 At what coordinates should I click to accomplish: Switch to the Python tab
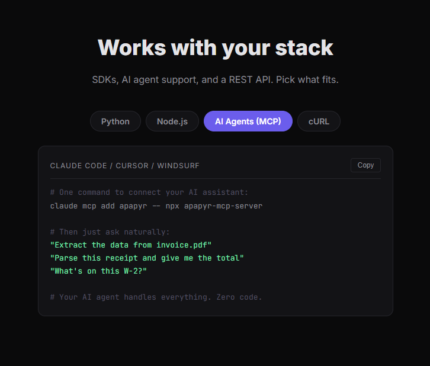coord(115,121)
